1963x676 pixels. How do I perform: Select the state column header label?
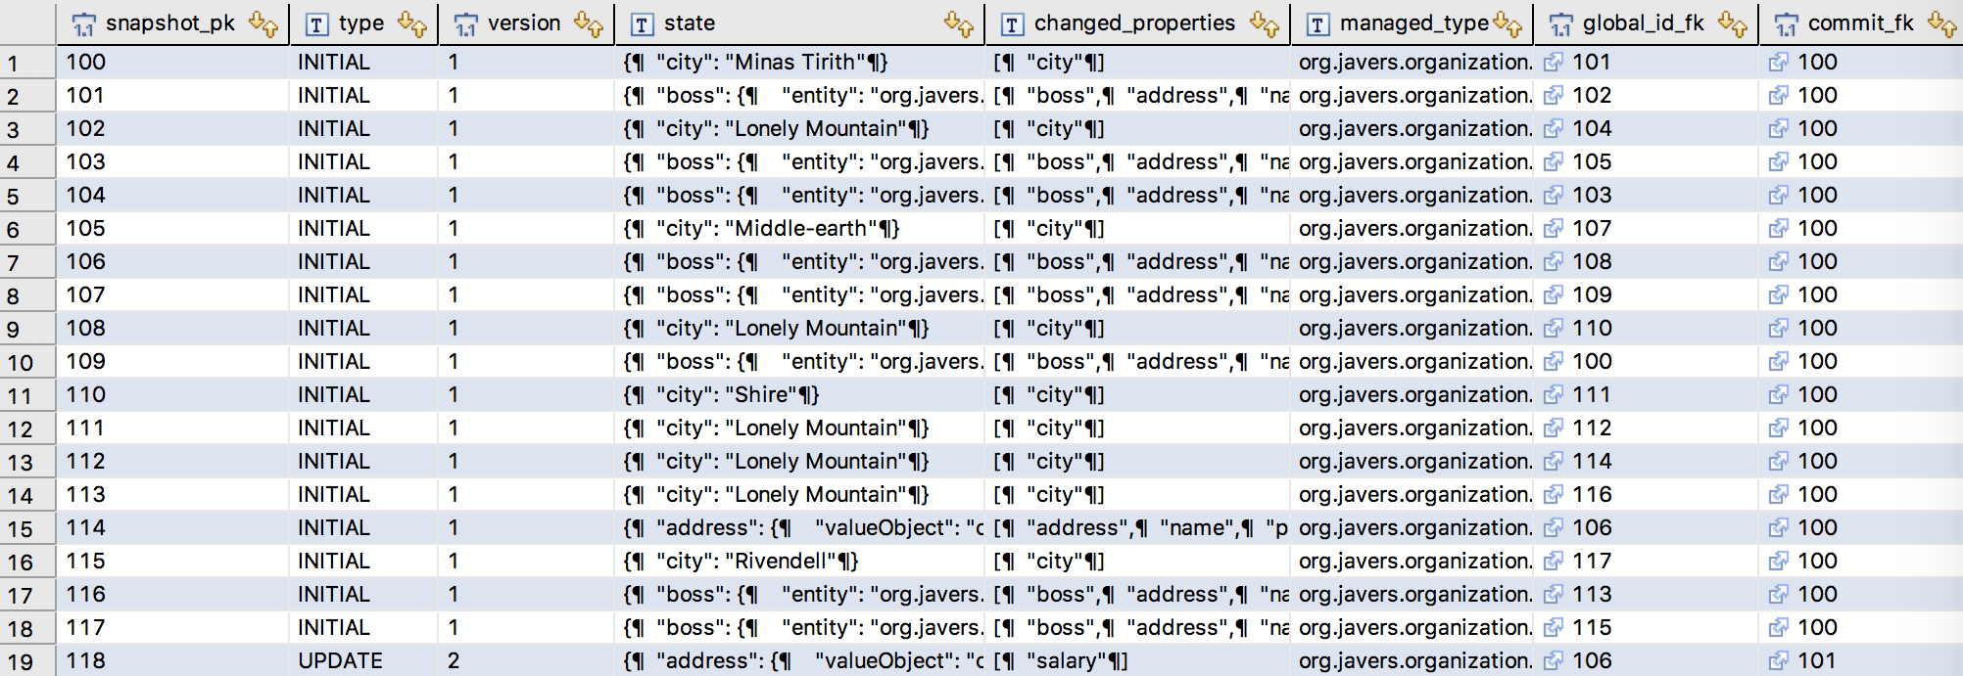pos(690,23)
